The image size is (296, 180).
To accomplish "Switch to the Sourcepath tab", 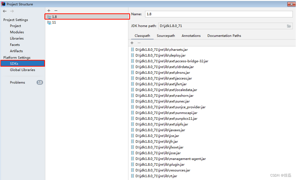I will tap(166, 36).
